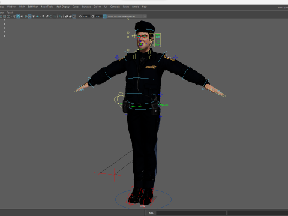
Task: Toggle the Safe Action overlay icon
Action: 4,16
